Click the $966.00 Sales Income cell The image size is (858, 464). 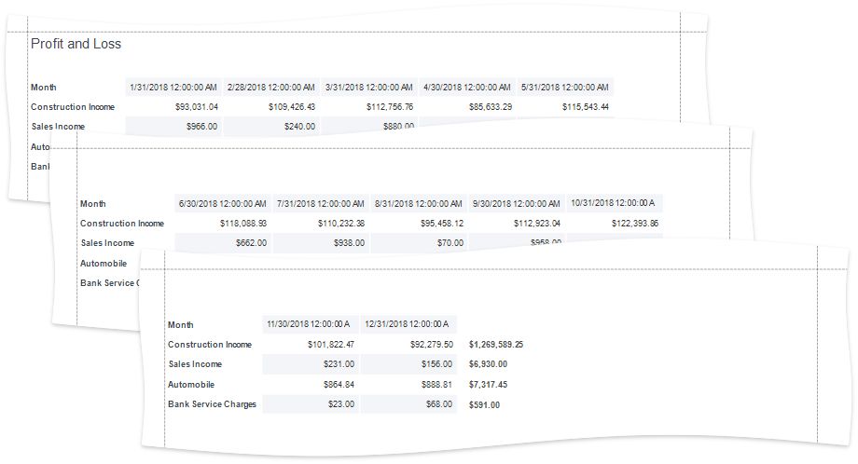tap(201, 127)
